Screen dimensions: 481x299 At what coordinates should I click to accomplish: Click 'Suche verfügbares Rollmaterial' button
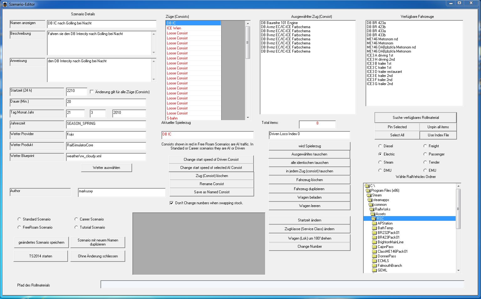(415, 118)
